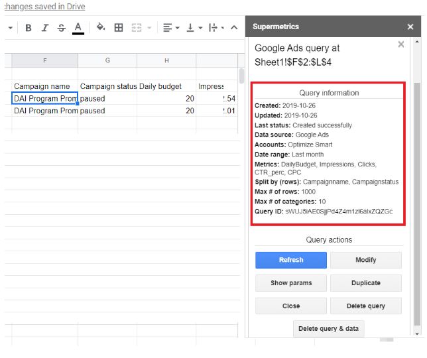Select column G header
Viewport: 427px width, 358px height.
click(107, 60)
